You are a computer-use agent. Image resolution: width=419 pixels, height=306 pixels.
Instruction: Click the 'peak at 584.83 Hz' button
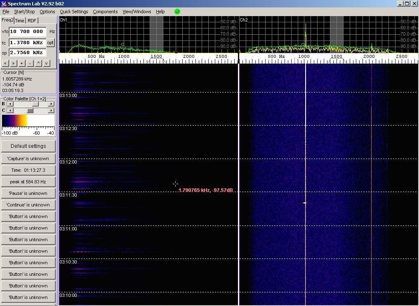click(28, 182)
